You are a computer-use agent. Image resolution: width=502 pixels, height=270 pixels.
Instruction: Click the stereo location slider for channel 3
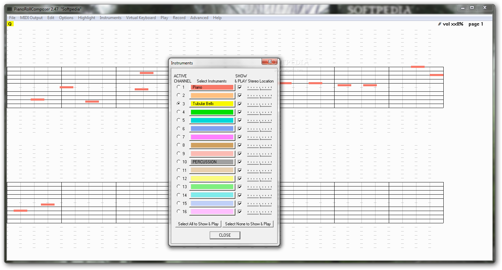coord(260,105)
